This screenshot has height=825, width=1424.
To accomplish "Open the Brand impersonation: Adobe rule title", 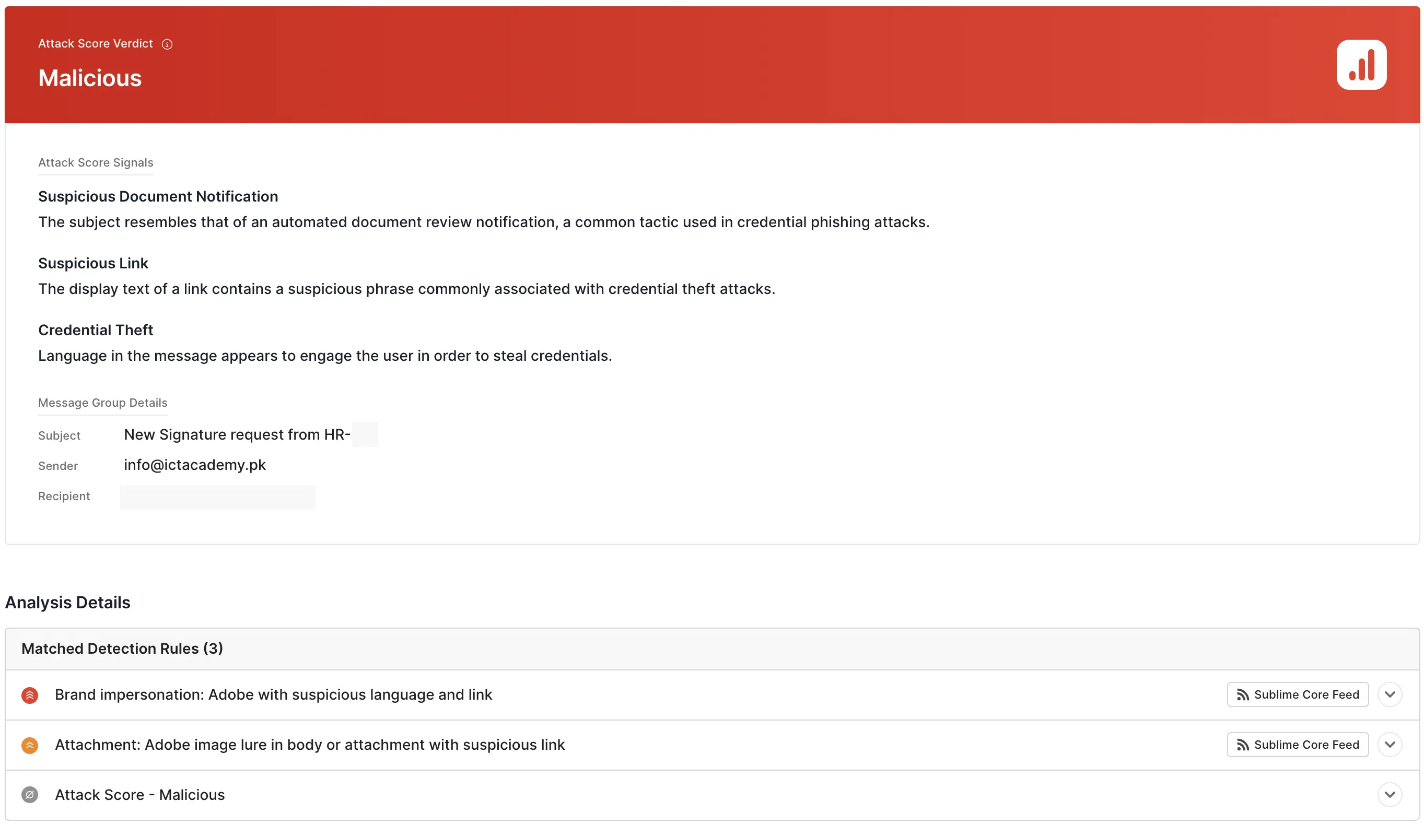I will click(274, 694).
